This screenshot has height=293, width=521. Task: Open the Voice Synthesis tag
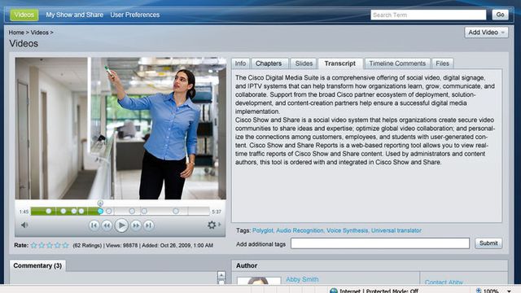[x=348, y=230]
